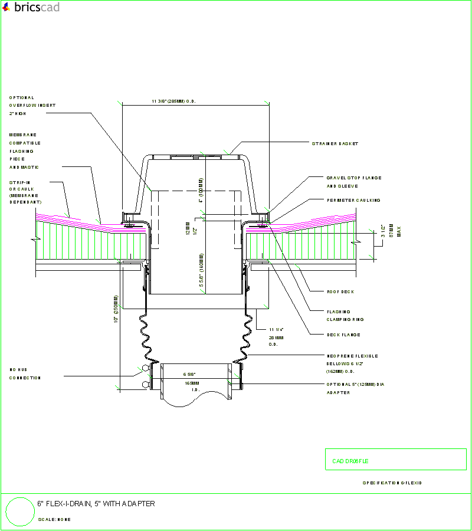Click the 'DECK FLANGE' label
472x531 pixels.
[343, 335]
